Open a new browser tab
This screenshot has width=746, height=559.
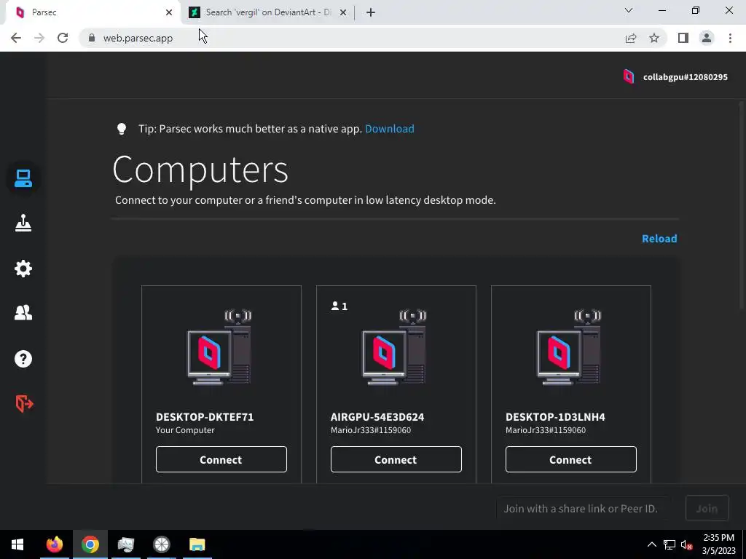(371, 12)
